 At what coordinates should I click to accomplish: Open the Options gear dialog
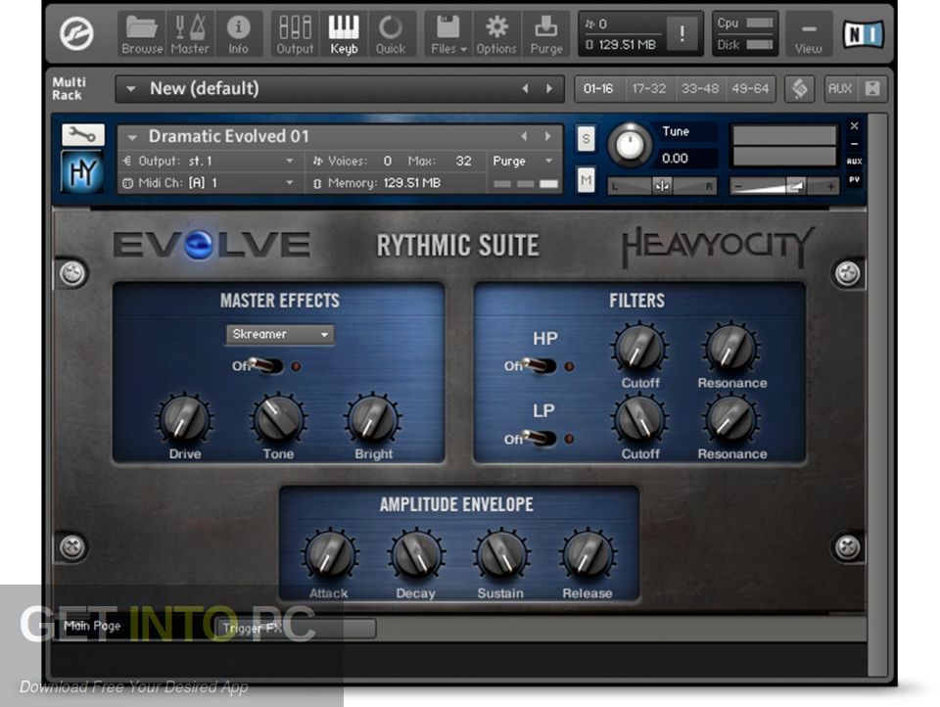pos(495,34)
